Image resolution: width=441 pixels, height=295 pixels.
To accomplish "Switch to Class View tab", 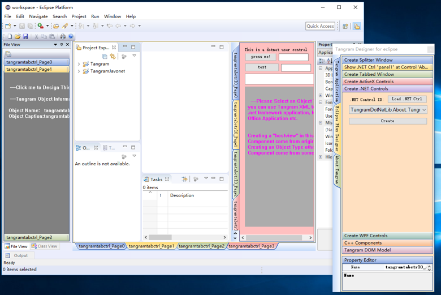I will click(x=44, y=246).
